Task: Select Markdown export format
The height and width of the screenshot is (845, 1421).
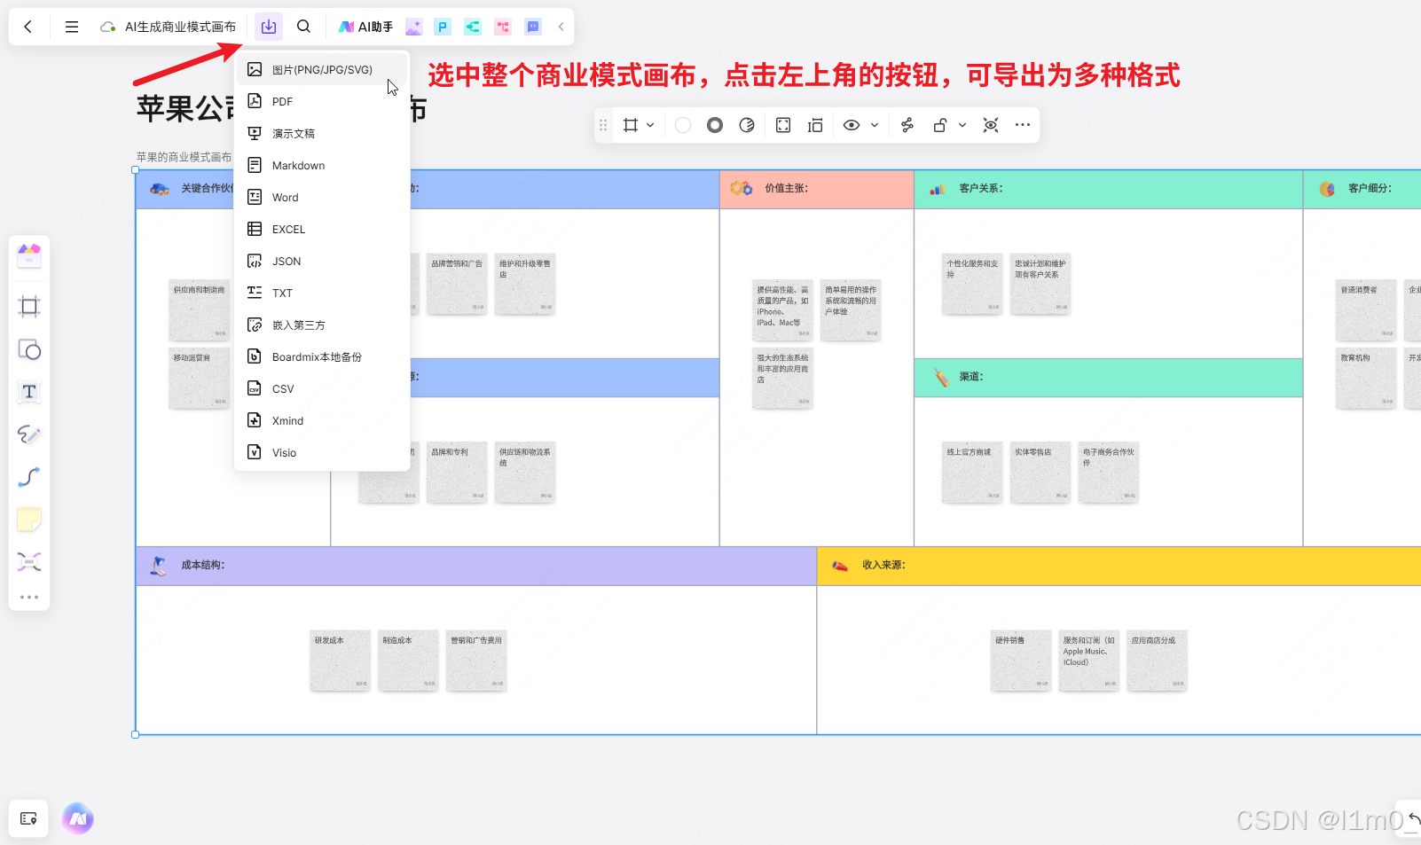Action: click(x=322, y=165)
